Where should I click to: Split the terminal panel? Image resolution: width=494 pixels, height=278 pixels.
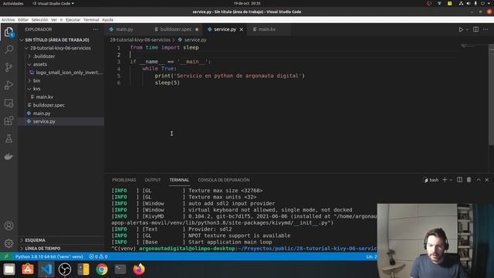point(460,180)
